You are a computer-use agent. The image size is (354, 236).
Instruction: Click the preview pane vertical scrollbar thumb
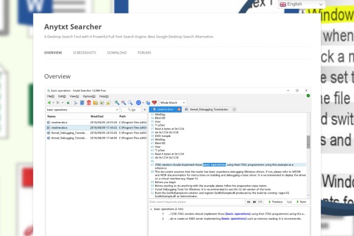pos(308,142)
